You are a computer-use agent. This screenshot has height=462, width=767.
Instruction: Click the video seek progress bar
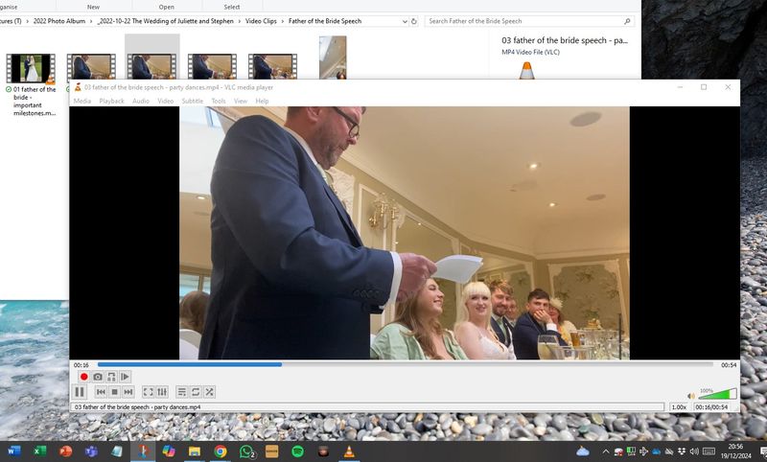click(x=403, y=364)
